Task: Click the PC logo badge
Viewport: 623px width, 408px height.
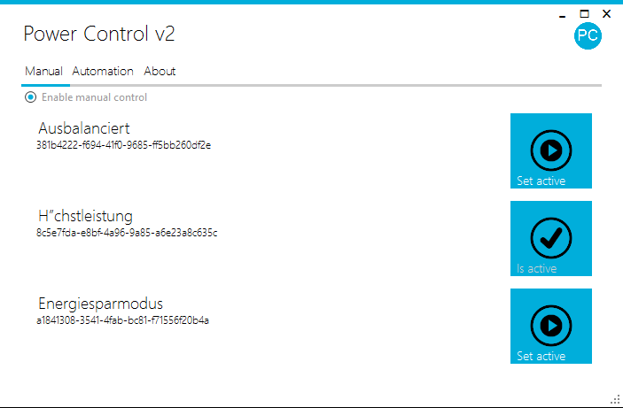Action: (587, 35)
